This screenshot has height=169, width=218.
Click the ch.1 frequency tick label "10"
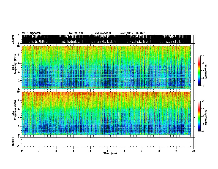click(19, 46)
